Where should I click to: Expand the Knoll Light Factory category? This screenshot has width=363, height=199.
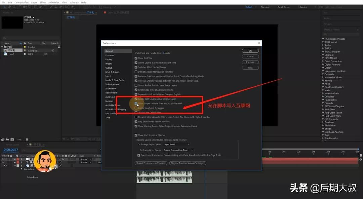point(323,87)
